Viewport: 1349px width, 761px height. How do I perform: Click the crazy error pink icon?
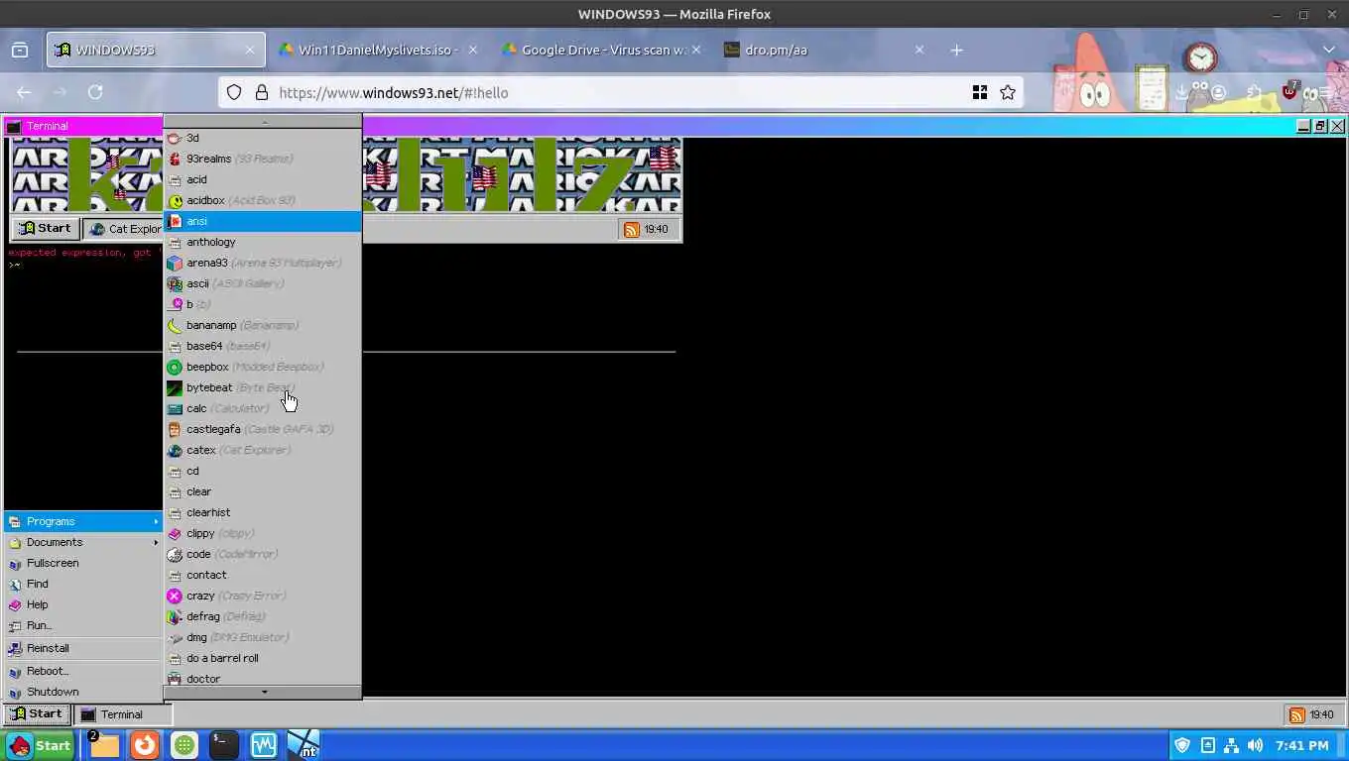[175, 597]
